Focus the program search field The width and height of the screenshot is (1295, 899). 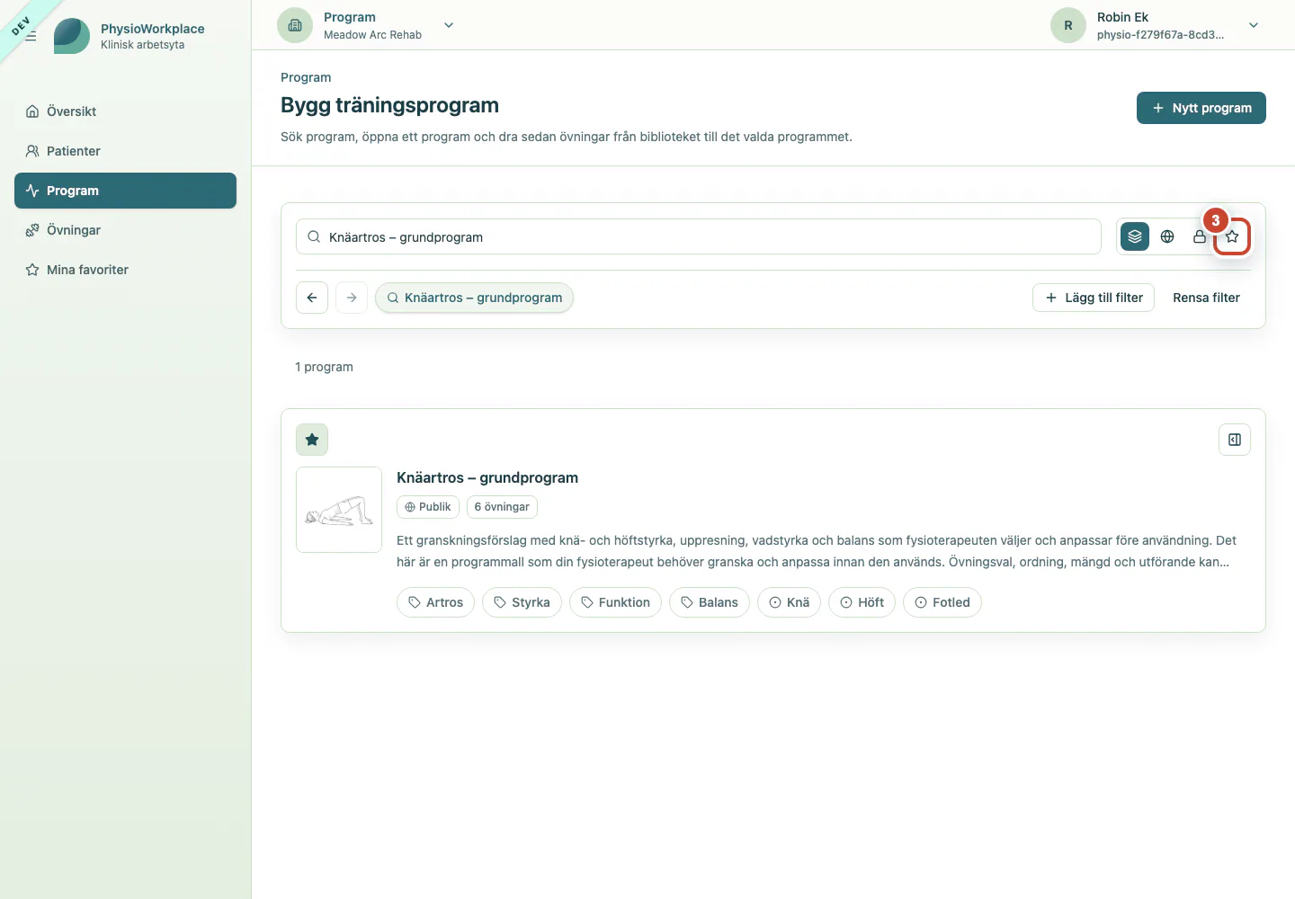point(699,236)
